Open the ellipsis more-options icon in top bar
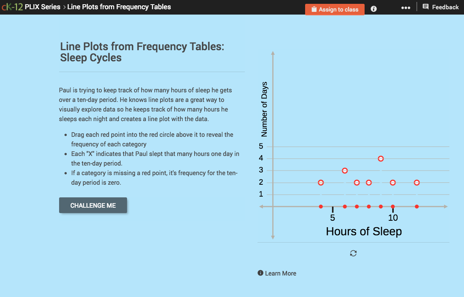The image size is (464, 297). tap(406, 7)
